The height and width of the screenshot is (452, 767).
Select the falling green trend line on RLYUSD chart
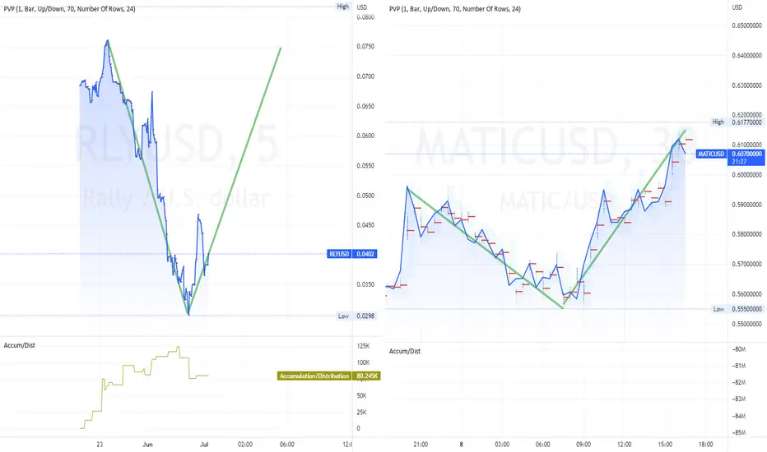148,178
